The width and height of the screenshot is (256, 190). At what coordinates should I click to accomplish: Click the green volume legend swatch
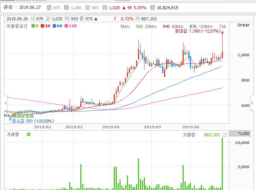point(28,134)
